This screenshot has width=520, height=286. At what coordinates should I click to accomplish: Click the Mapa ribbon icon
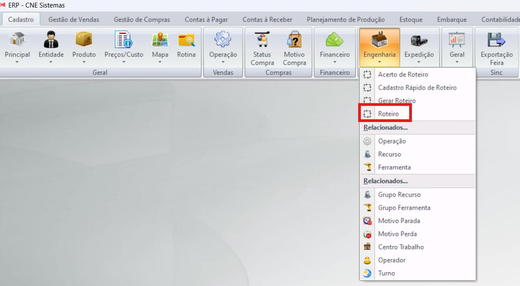[160, 40]
